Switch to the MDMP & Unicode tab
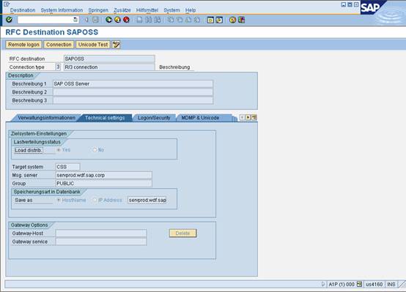 (200, 118)
